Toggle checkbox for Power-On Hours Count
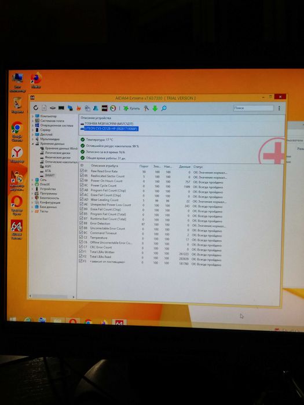Viewport: 304px width, 405px height. coord(82,181)
